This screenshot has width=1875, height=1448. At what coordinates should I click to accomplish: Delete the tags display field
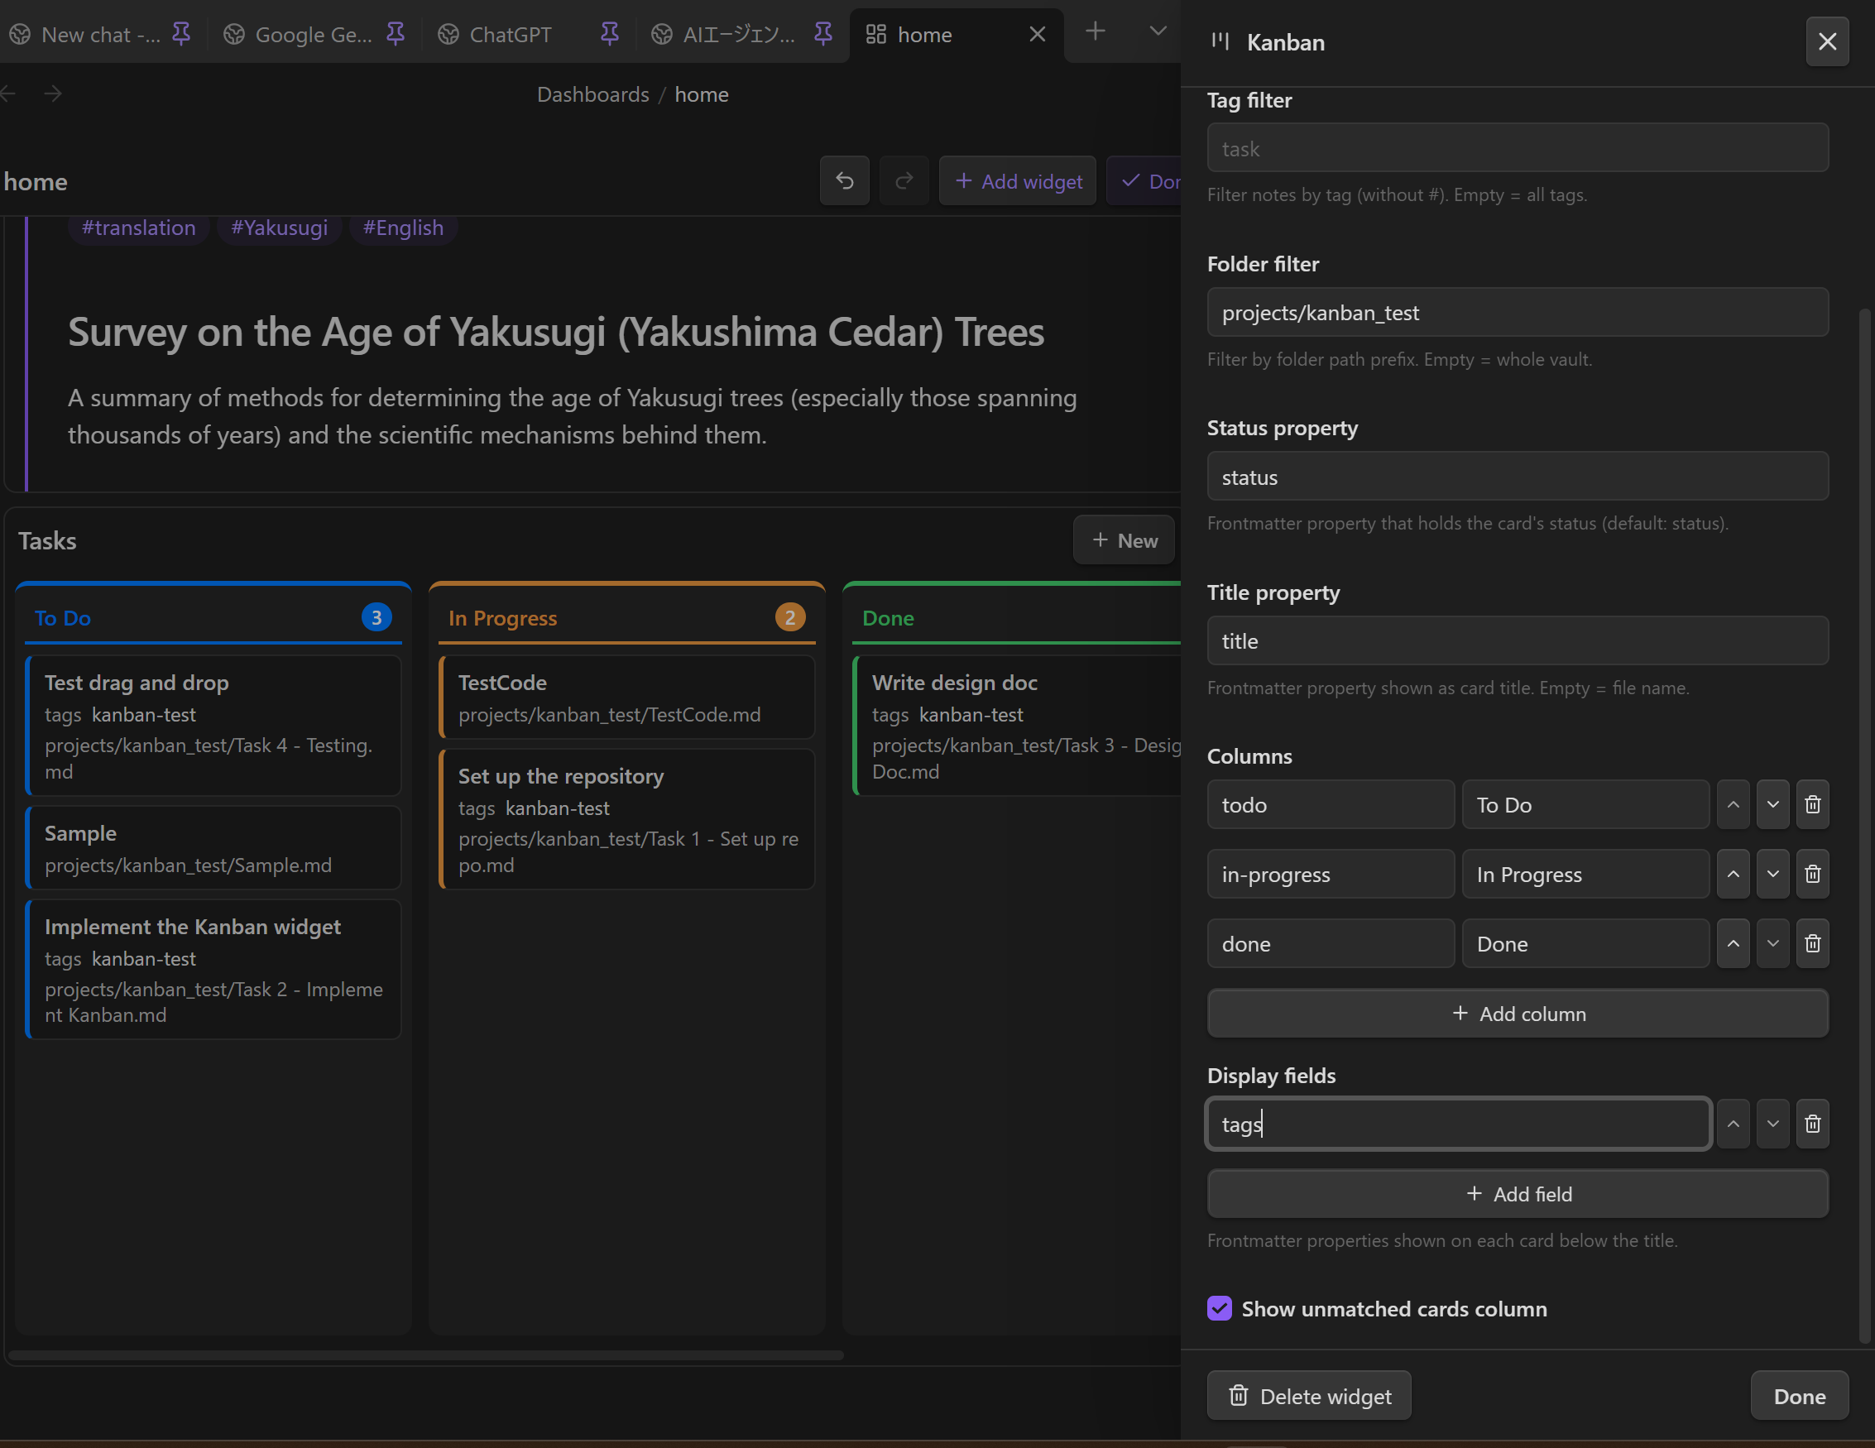pyautogui.click(x=1812, y=1124)
